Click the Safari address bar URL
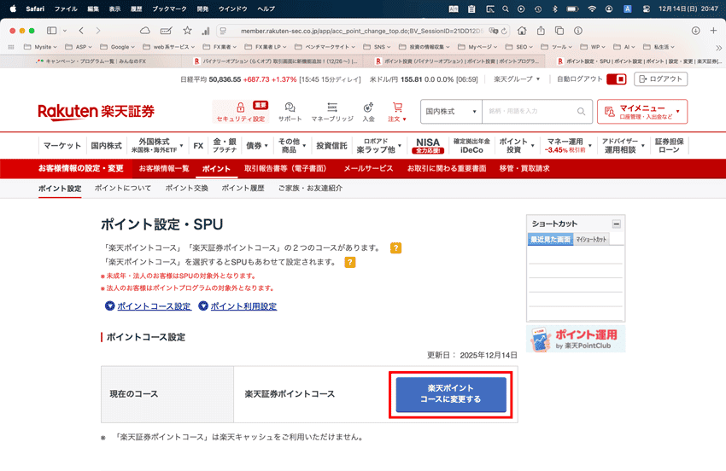 coord(363,31)
